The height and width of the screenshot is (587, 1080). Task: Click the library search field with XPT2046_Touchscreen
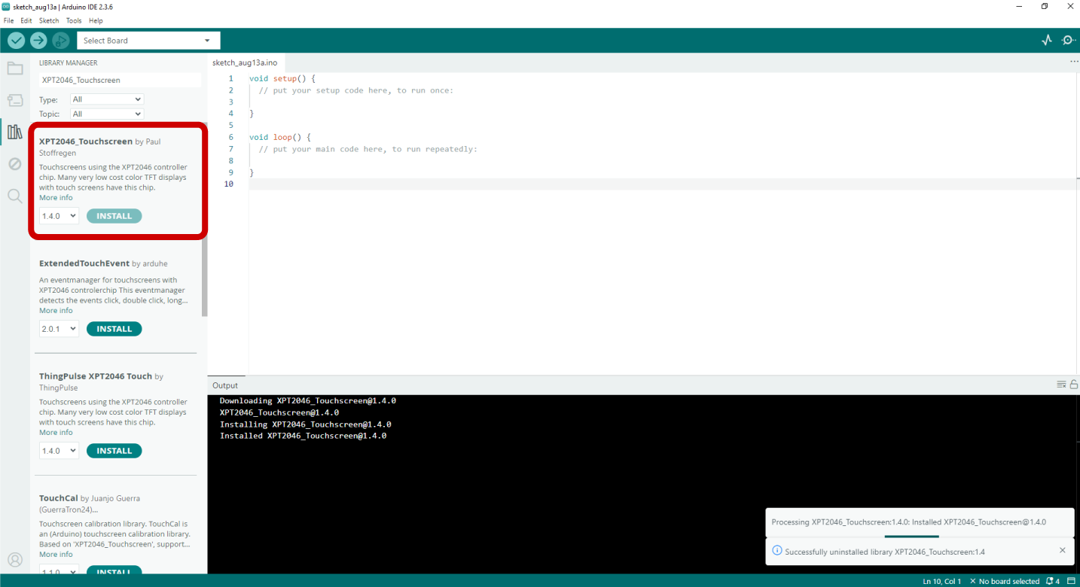click(121, 80)
